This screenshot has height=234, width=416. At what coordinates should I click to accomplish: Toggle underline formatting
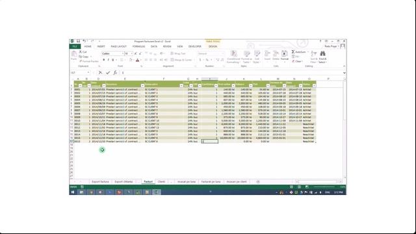(112, 60)
